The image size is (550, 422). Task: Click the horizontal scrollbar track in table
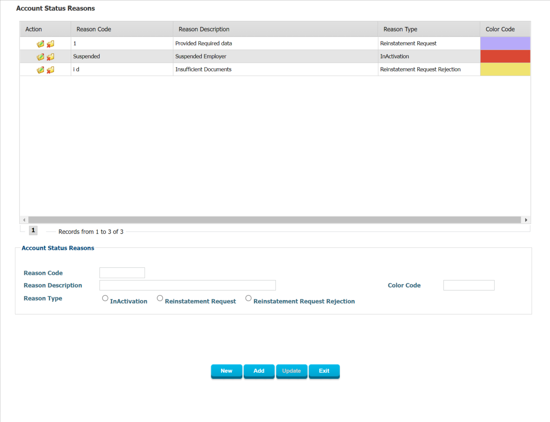[275, 220]
